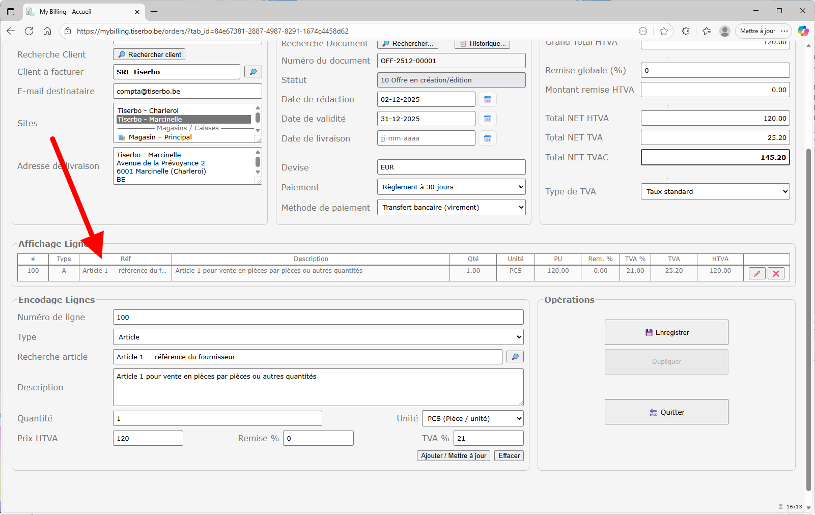Open the Unité dropdown
The image size is (815, 515).
tap(472, 418)
